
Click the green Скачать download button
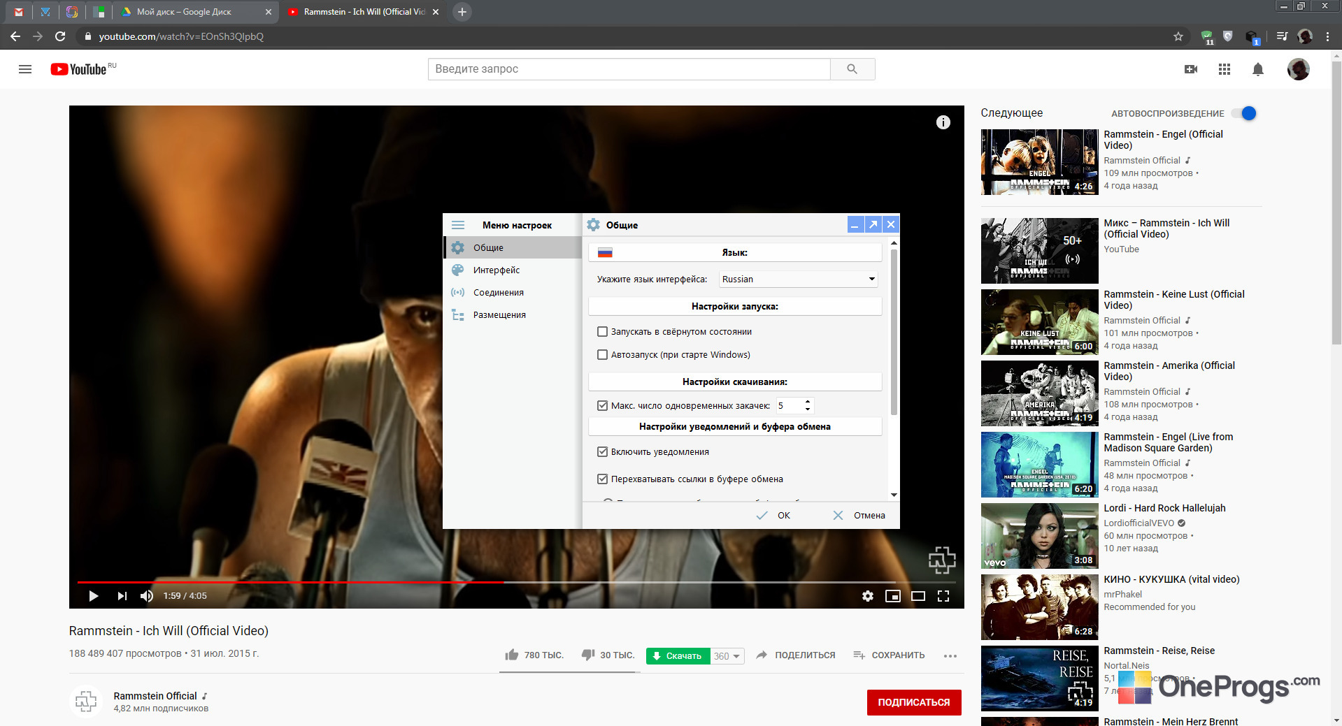678,656
